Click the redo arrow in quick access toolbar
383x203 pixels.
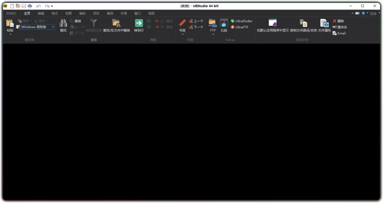47,6
